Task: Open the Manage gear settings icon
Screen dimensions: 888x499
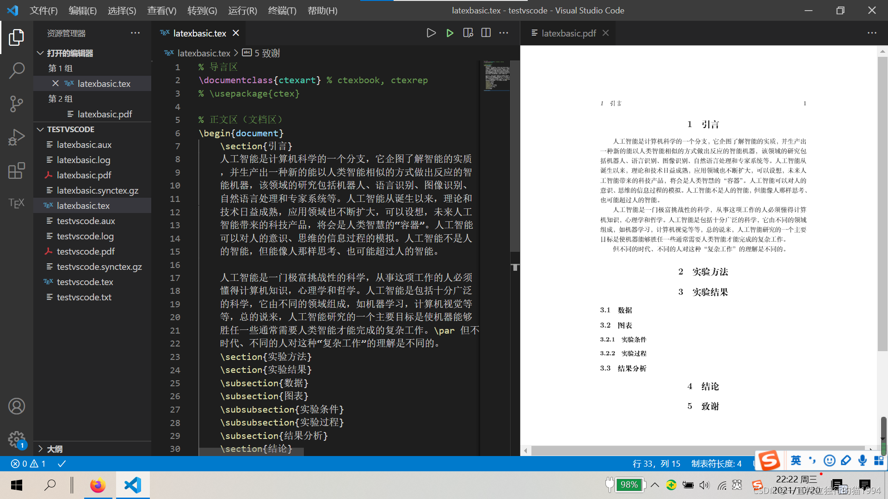Action: click(x=16, y=439)
